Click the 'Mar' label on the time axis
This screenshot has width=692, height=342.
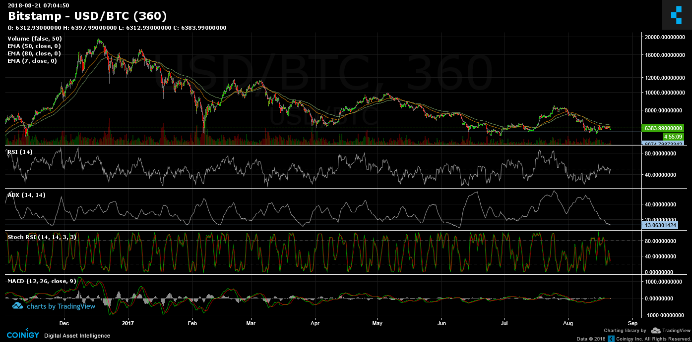tap(251, 323)
